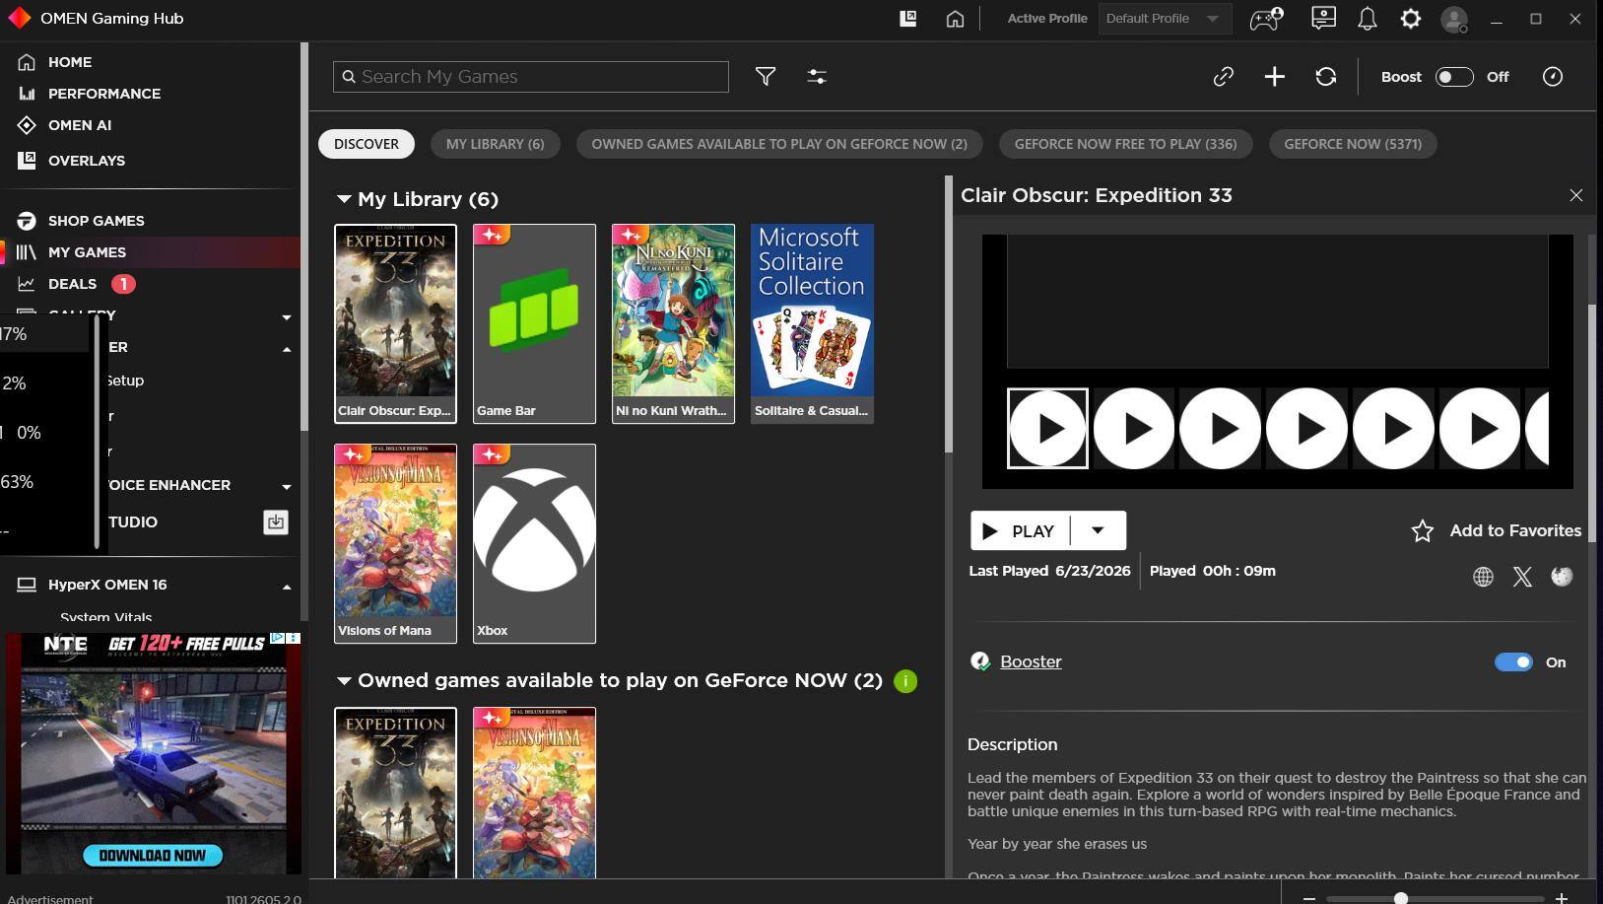Click the green info icon beside Owned games

tap(905, 681)
